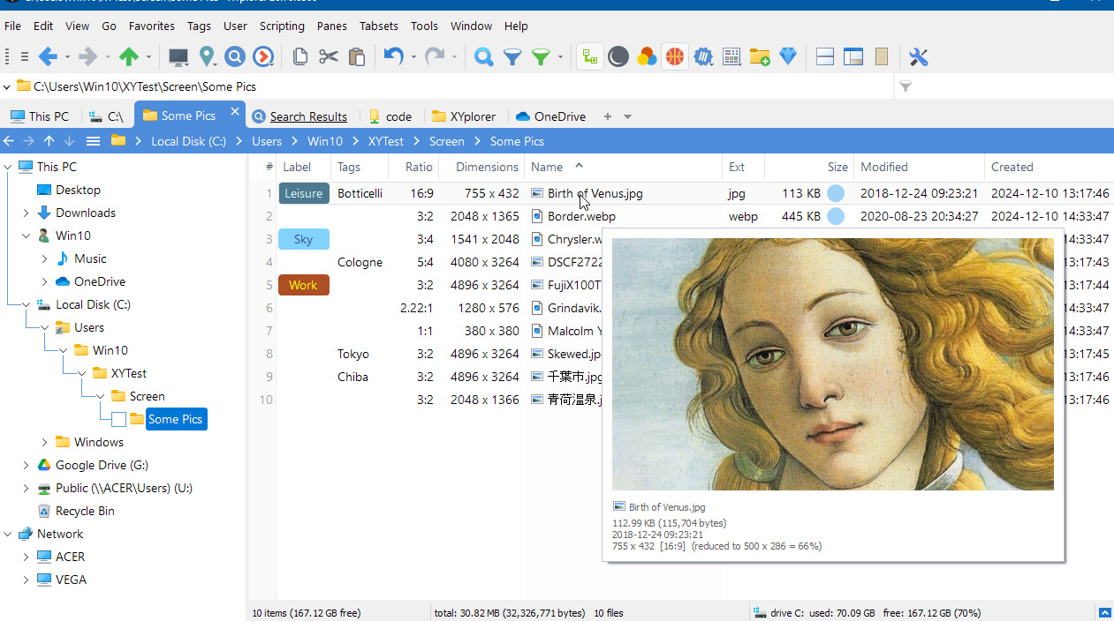Expand the Downloads tree node

pos(27,213)
